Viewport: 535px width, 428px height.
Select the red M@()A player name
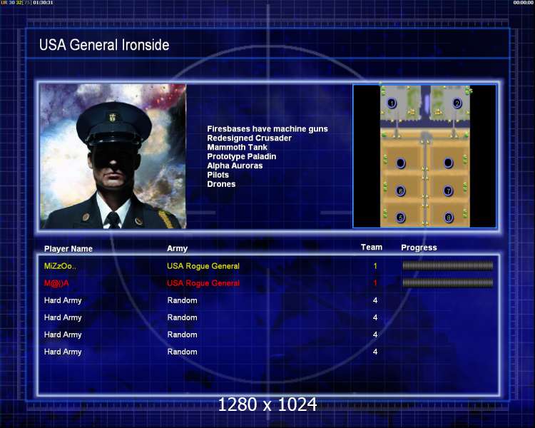(x=56, y=283)
